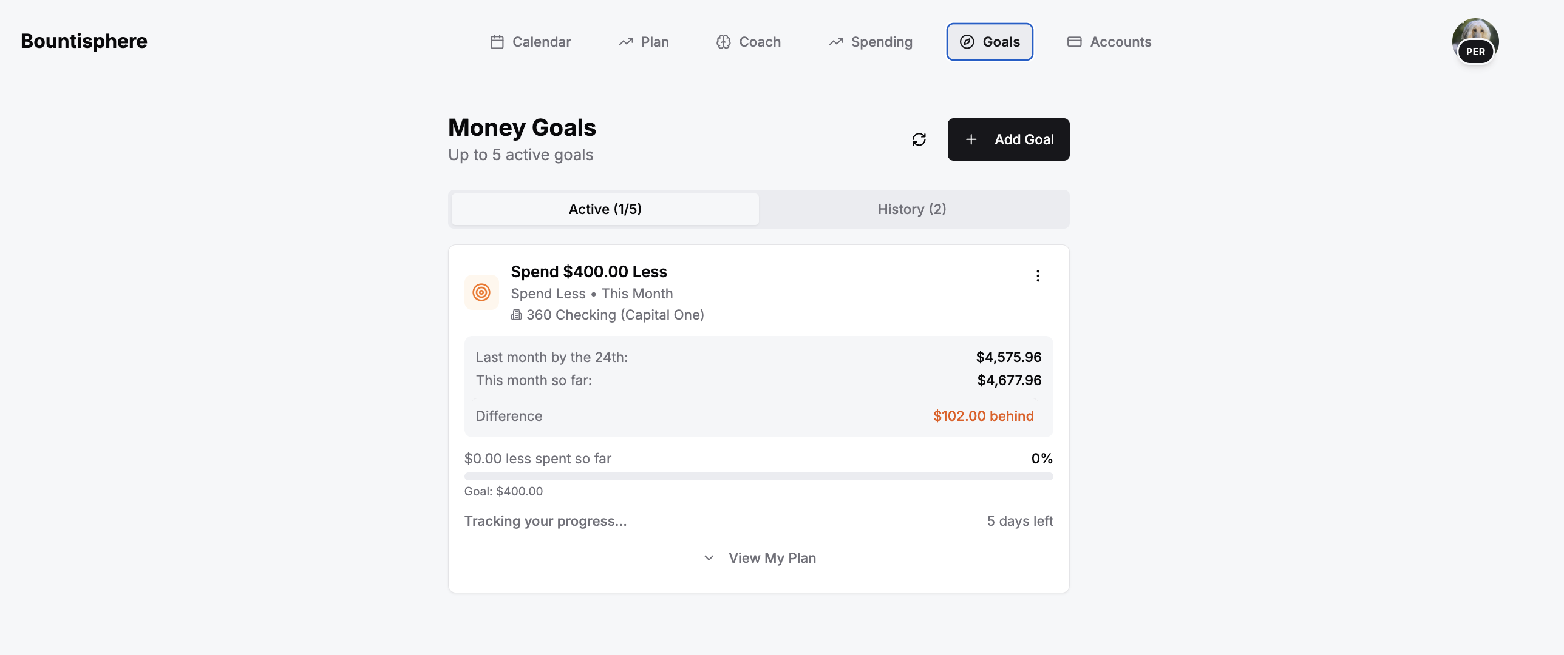The width and height of the screenshot is (1564, 655).
Task: Open the profile avatar menu
Action: (1475, 41)
